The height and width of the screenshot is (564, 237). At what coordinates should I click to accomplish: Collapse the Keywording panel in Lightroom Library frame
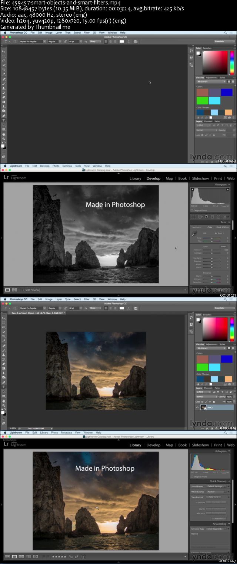pos(229,524)
